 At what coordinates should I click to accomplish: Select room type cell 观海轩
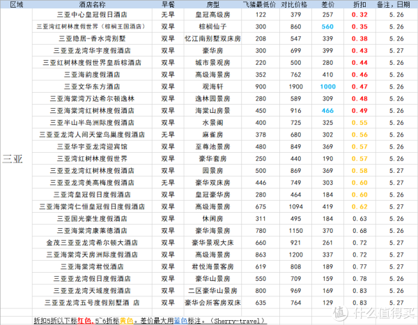pyautogui.click(x=212, y=86)
